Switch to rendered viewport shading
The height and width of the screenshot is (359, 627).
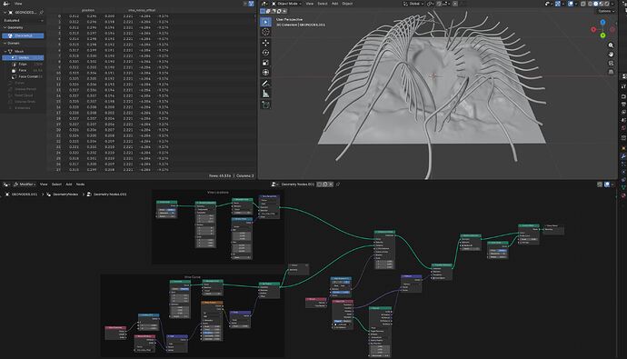(607, 4)
